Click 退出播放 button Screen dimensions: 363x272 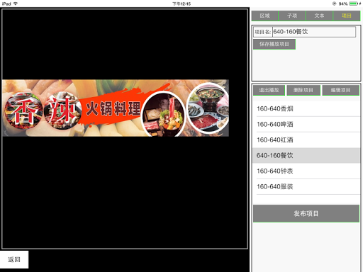tap(269, 90)
